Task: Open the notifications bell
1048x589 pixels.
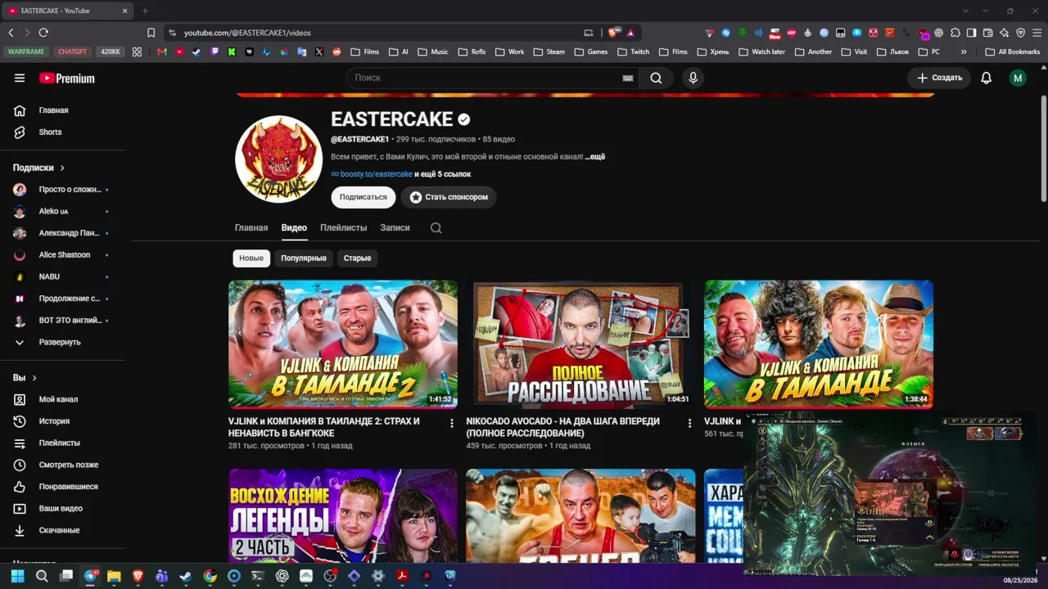Action: [987, 78]
